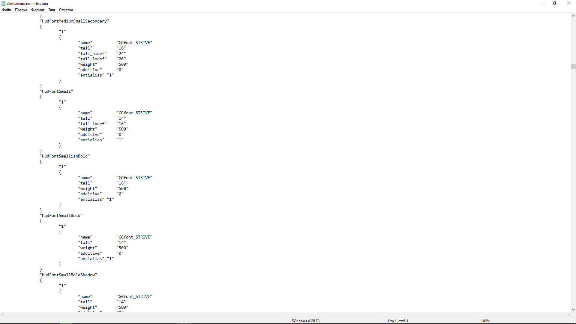Minimize the Notepad window
The height and width of the screenshot is (324, 576).
(541, 3)
